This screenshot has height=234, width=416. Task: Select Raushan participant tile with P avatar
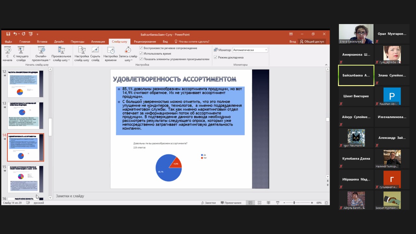click(392, 96)
